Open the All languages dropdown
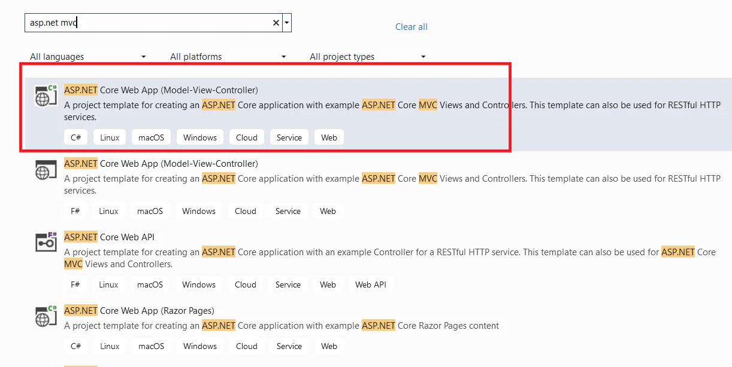 pyautogui.click(x=88, y=56)
